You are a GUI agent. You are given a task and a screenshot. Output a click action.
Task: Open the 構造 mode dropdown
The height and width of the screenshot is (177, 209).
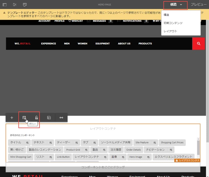tap(176, 5)
